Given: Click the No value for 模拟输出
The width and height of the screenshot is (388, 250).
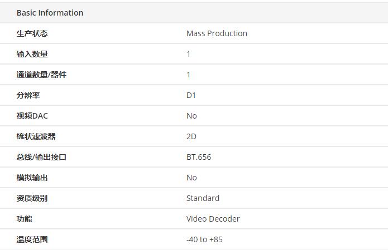Looking at the screenshot, I should (191, 178).
